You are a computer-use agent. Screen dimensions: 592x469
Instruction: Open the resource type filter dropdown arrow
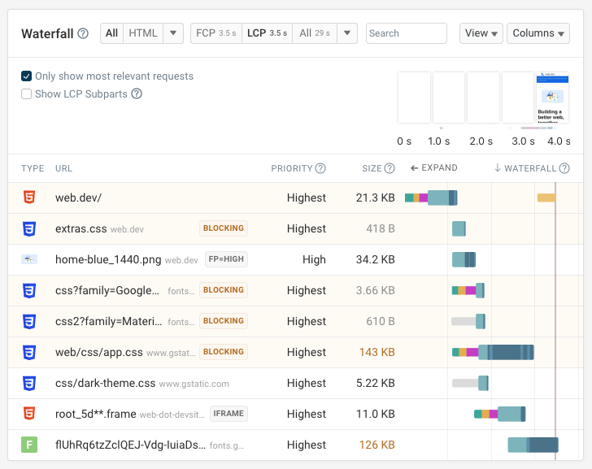pos(173,33)
